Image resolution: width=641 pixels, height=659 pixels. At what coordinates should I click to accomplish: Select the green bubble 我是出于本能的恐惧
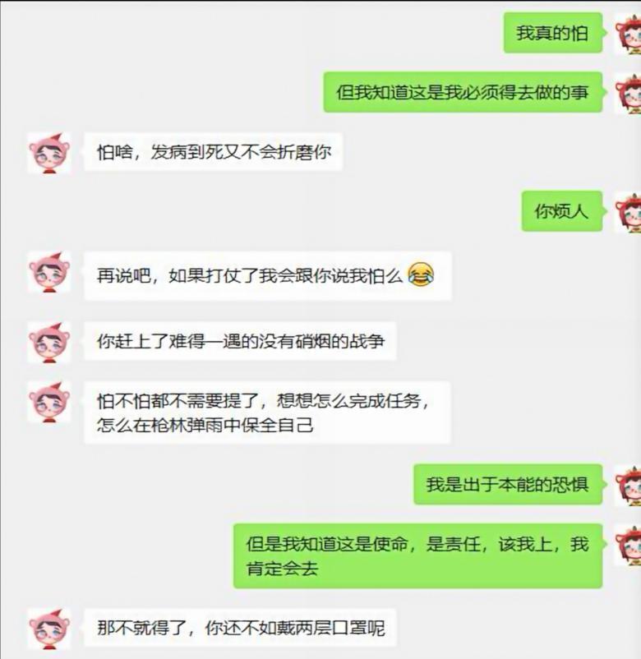(508, 484)
